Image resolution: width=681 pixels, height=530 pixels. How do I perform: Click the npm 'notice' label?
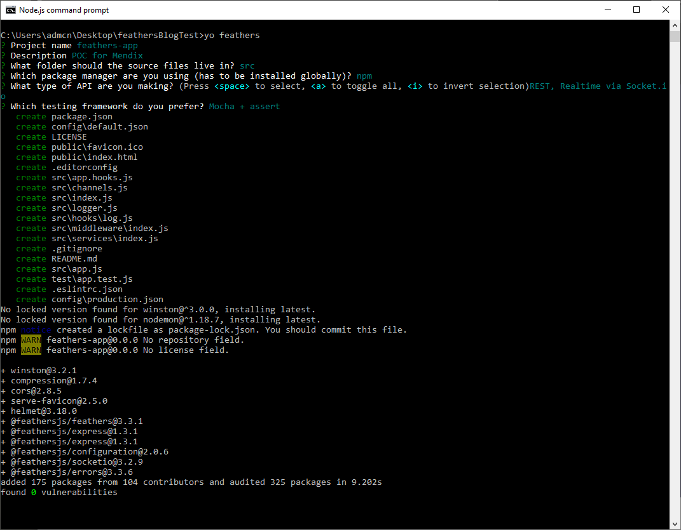coord(36,330)
